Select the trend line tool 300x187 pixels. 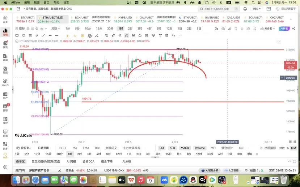point(44,35)
